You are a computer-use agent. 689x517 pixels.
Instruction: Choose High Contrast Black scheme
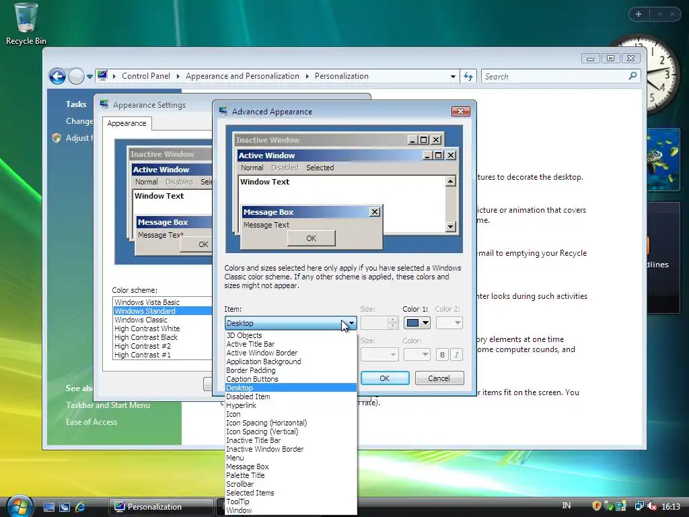click(163, 338)
